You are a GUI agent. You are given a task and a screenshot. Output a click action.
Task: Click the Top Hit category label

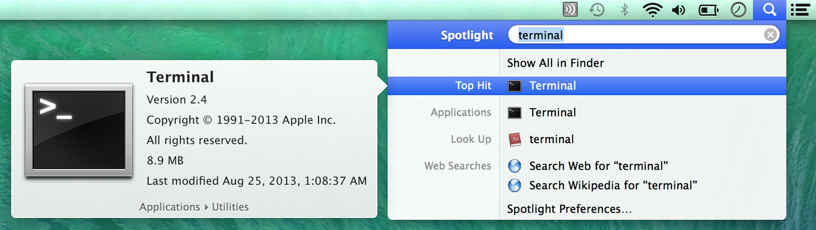[473, 86]
